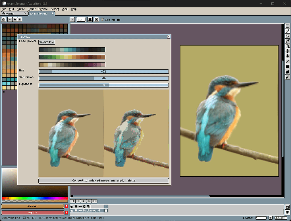This screenshot has width=291, height=221.
Task: Open the palette options menu button
Action: point(20,20)
